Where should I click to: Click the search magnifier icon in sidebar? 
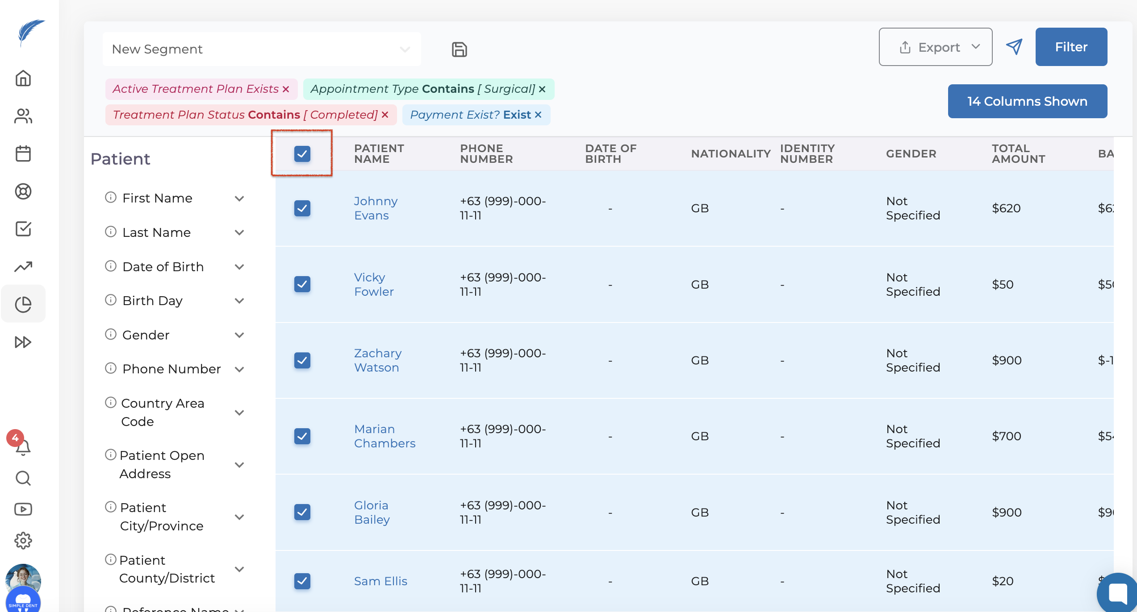coord(23,478)
